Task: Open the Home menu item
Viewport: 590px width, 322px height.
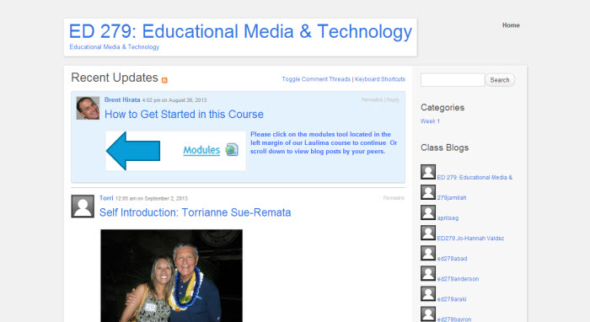Action: (511, 25)
